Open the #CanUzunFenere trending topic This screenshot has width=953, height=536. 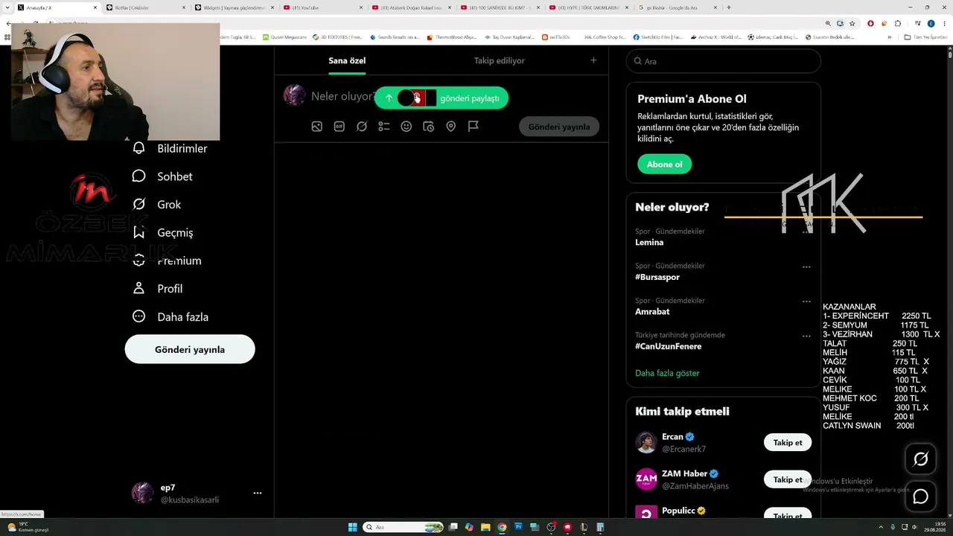(669, 346)
